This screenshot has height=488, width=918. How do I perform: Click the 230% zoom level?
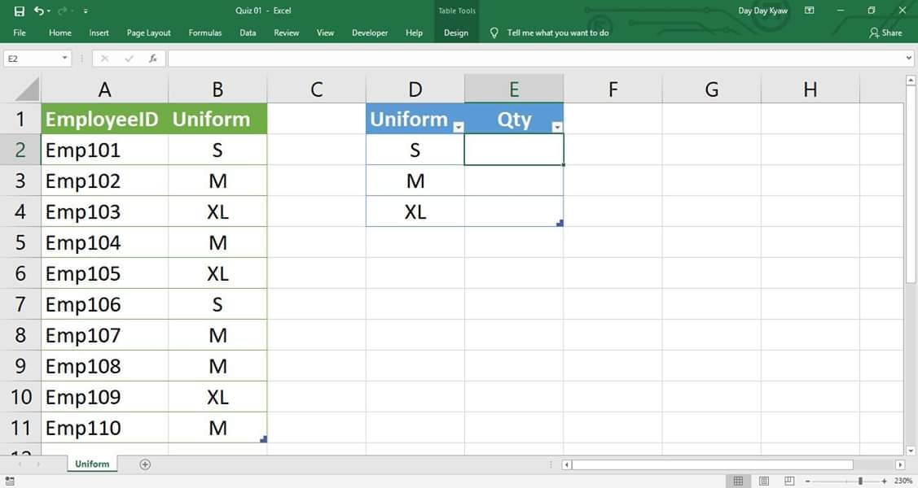tap(903, 481)
